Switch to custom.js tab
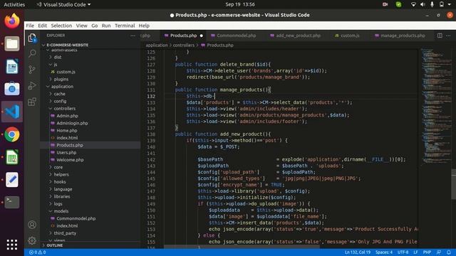Viewport: 456px width, 256px height. [x=347, y=36]
